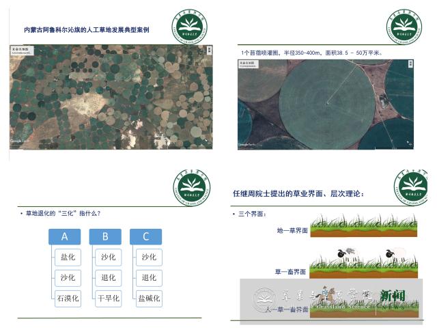Click the 盐碱化 box under option C
This screenshot has width=437, height=334.
pyautogui.click(x=149, y=298)
